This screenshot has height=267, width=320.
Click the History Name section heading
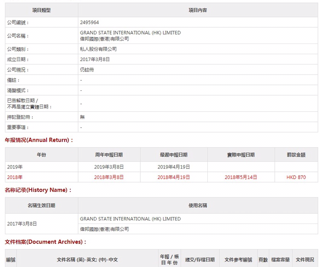pyautogui.click(x=38, y=190)
